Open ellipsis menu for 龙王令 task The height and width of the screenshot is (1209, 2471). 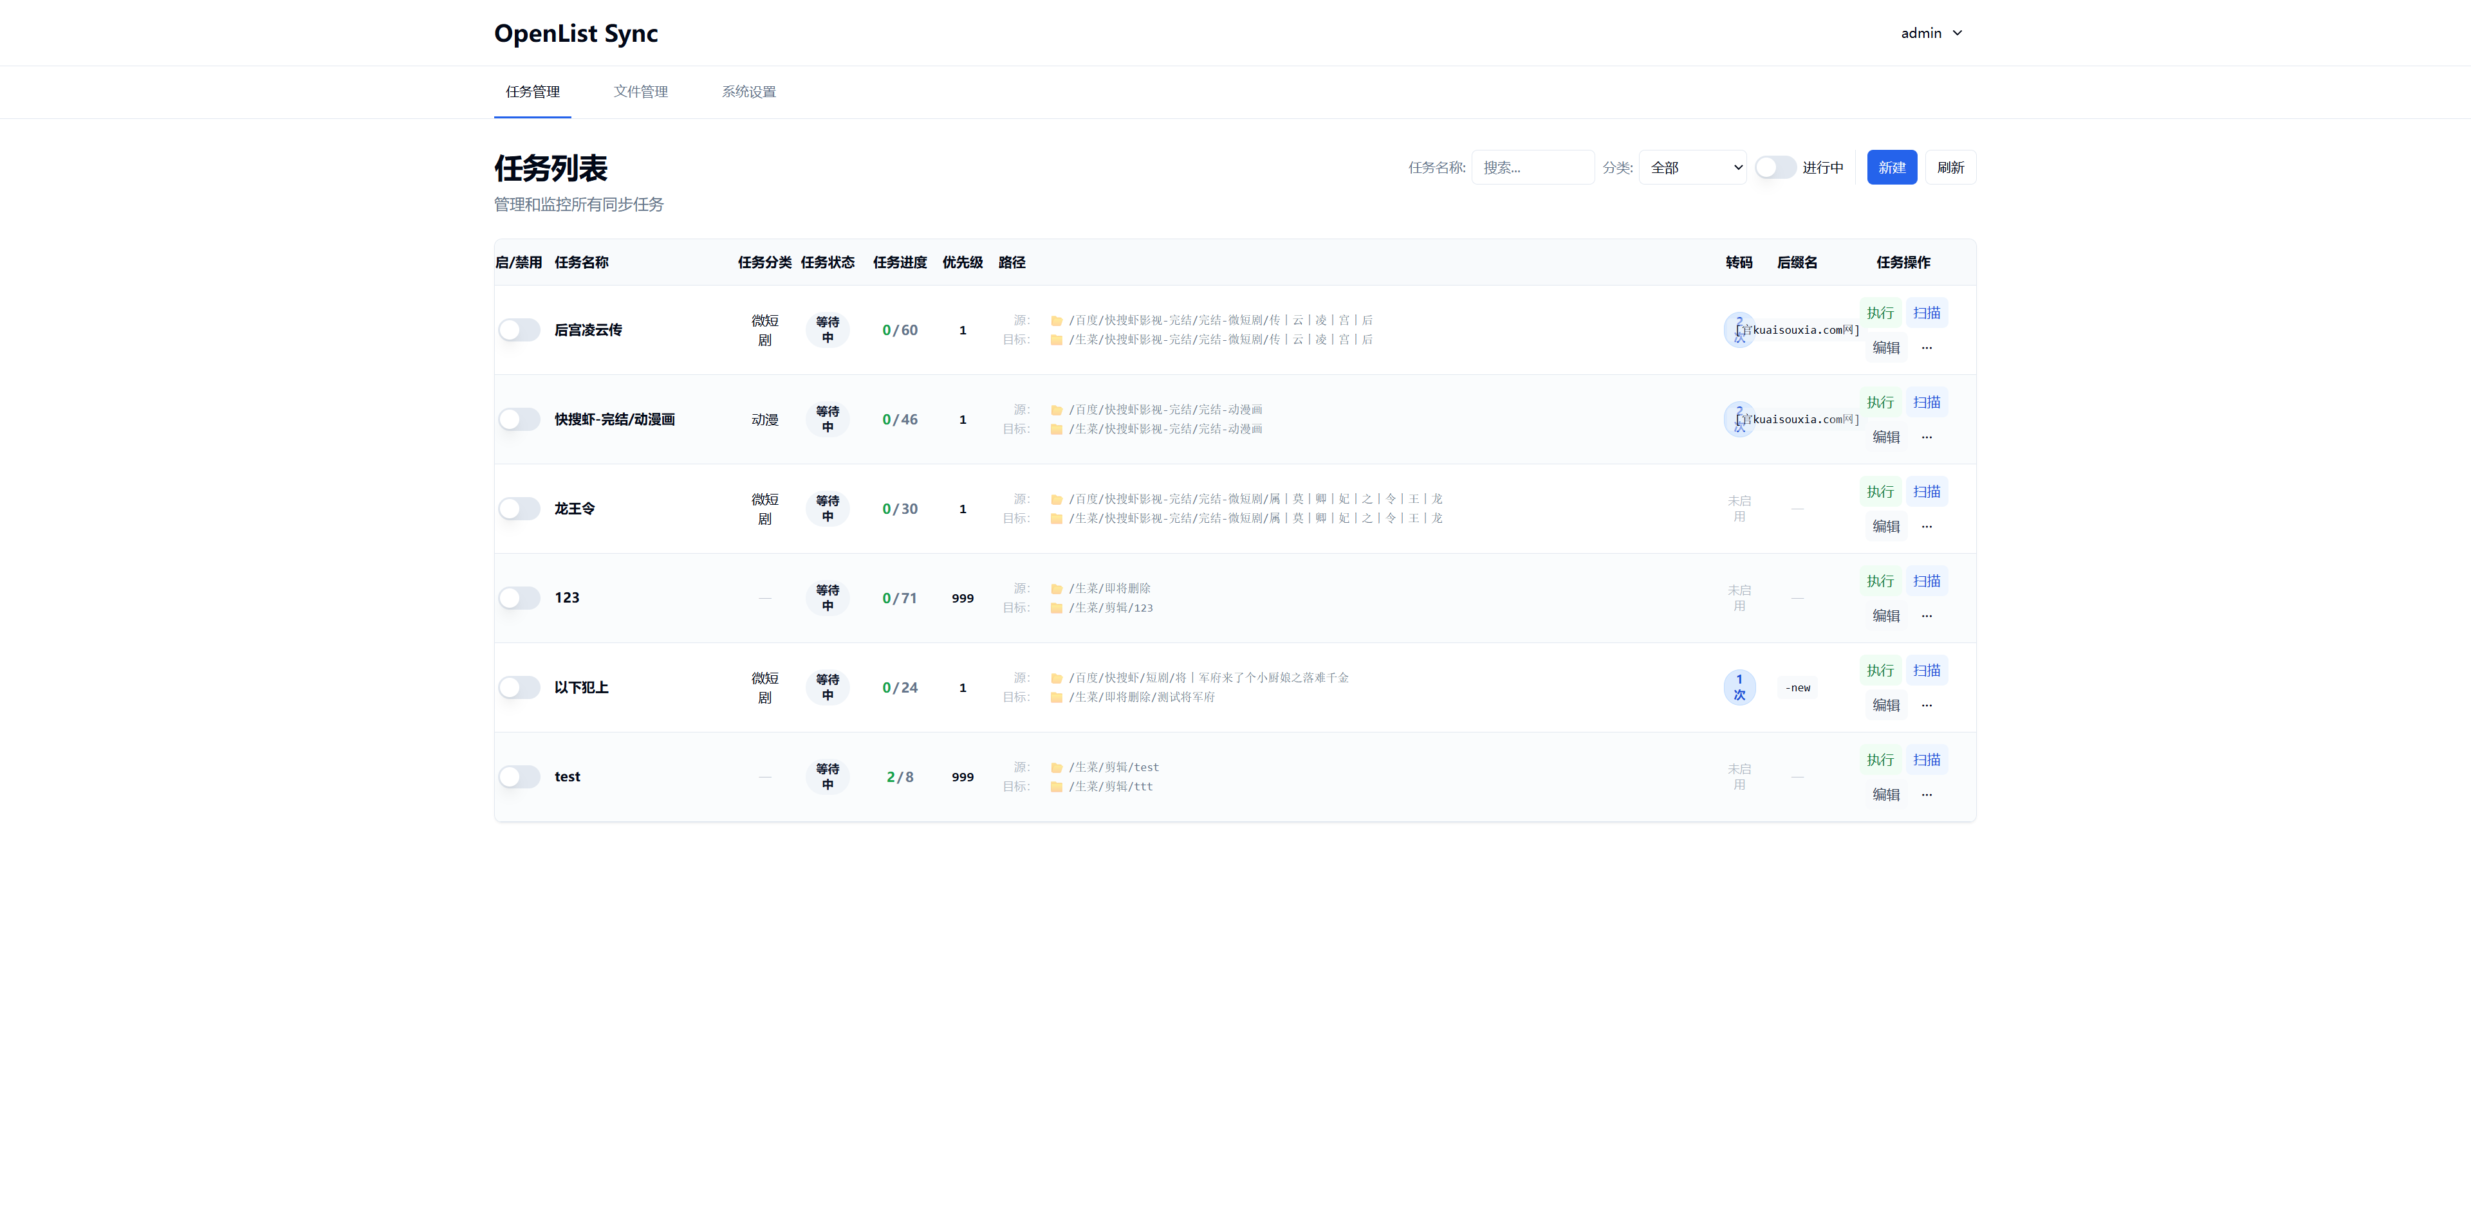tap(1926, 526)
